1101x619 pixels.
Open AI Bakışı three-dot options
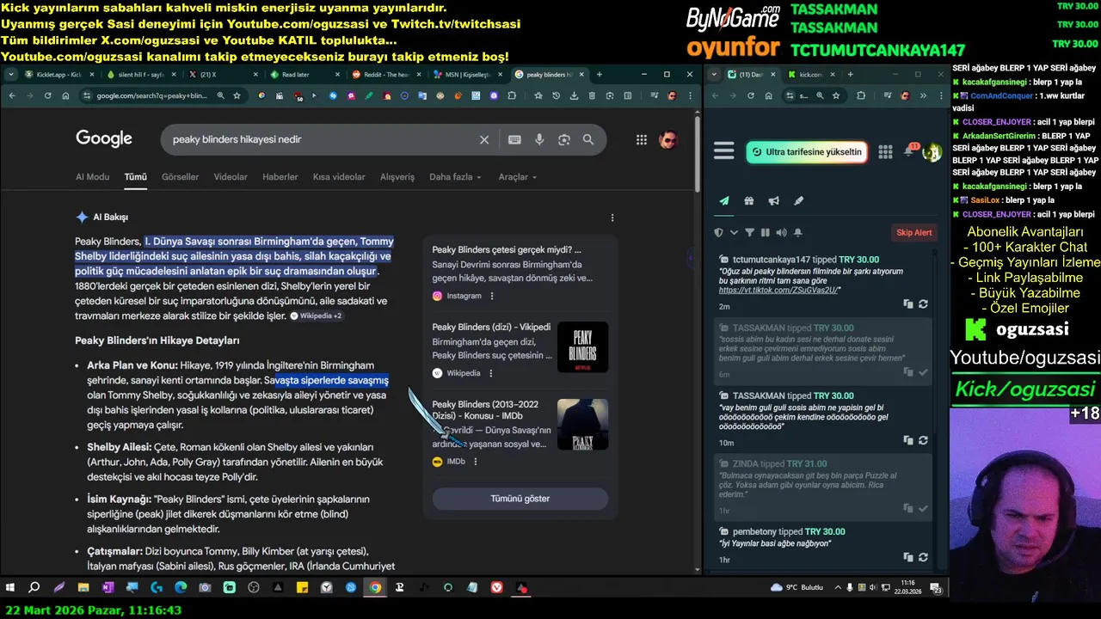612,218
